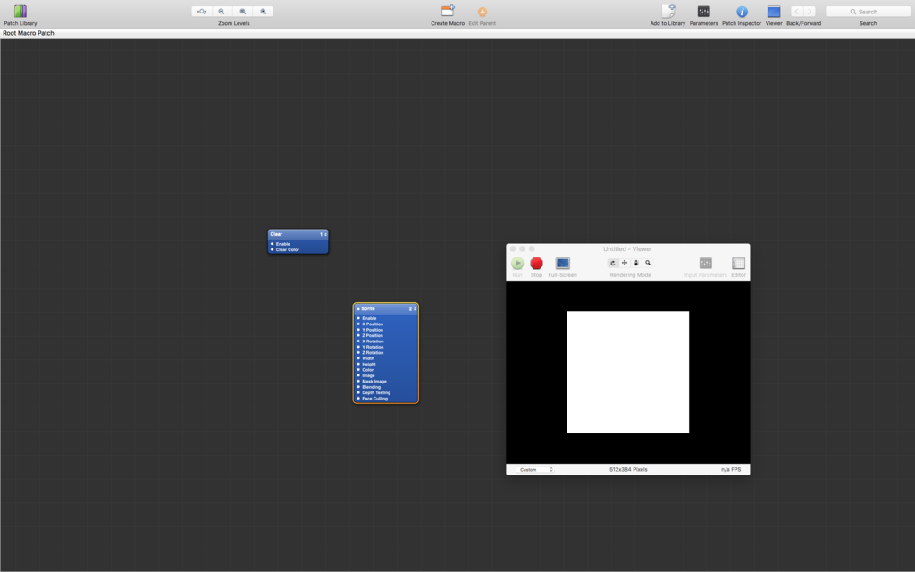
Task: Focus the Search field in toolbar
Action: (x=868, y=11)
